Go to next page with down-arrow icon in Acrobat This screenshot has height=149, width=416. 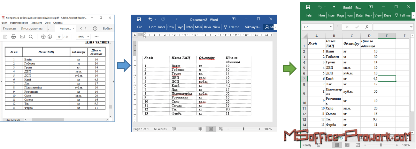point(50,37)
